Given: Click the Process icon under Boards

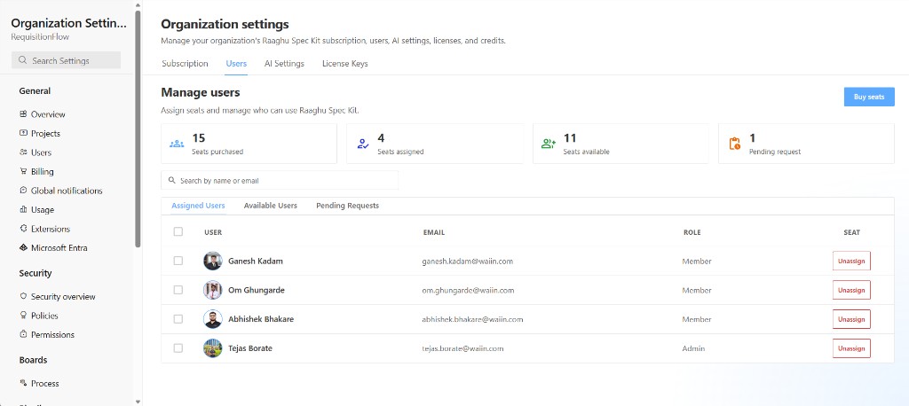Looking at the screenshot, I should click(23, 384).
